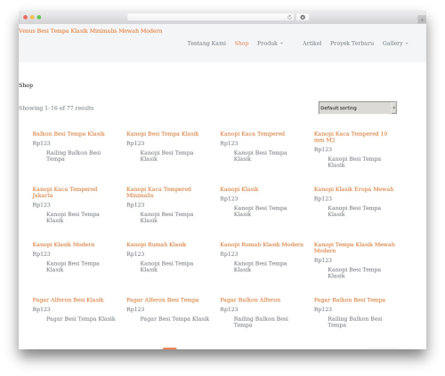The height and width of the screenshot is (376, 445).
Task: Open product Kanopi Tempa Klasik Mewah Modern
Action: (x=354, y=247)
